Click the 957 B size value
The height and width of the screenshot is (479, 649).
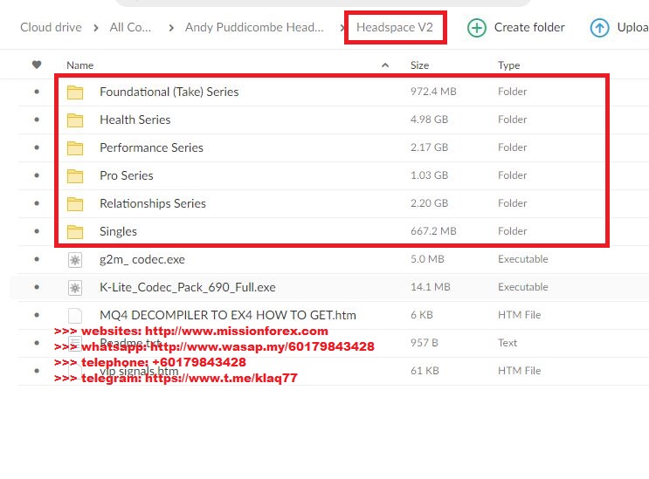click(x=424, y=343)
